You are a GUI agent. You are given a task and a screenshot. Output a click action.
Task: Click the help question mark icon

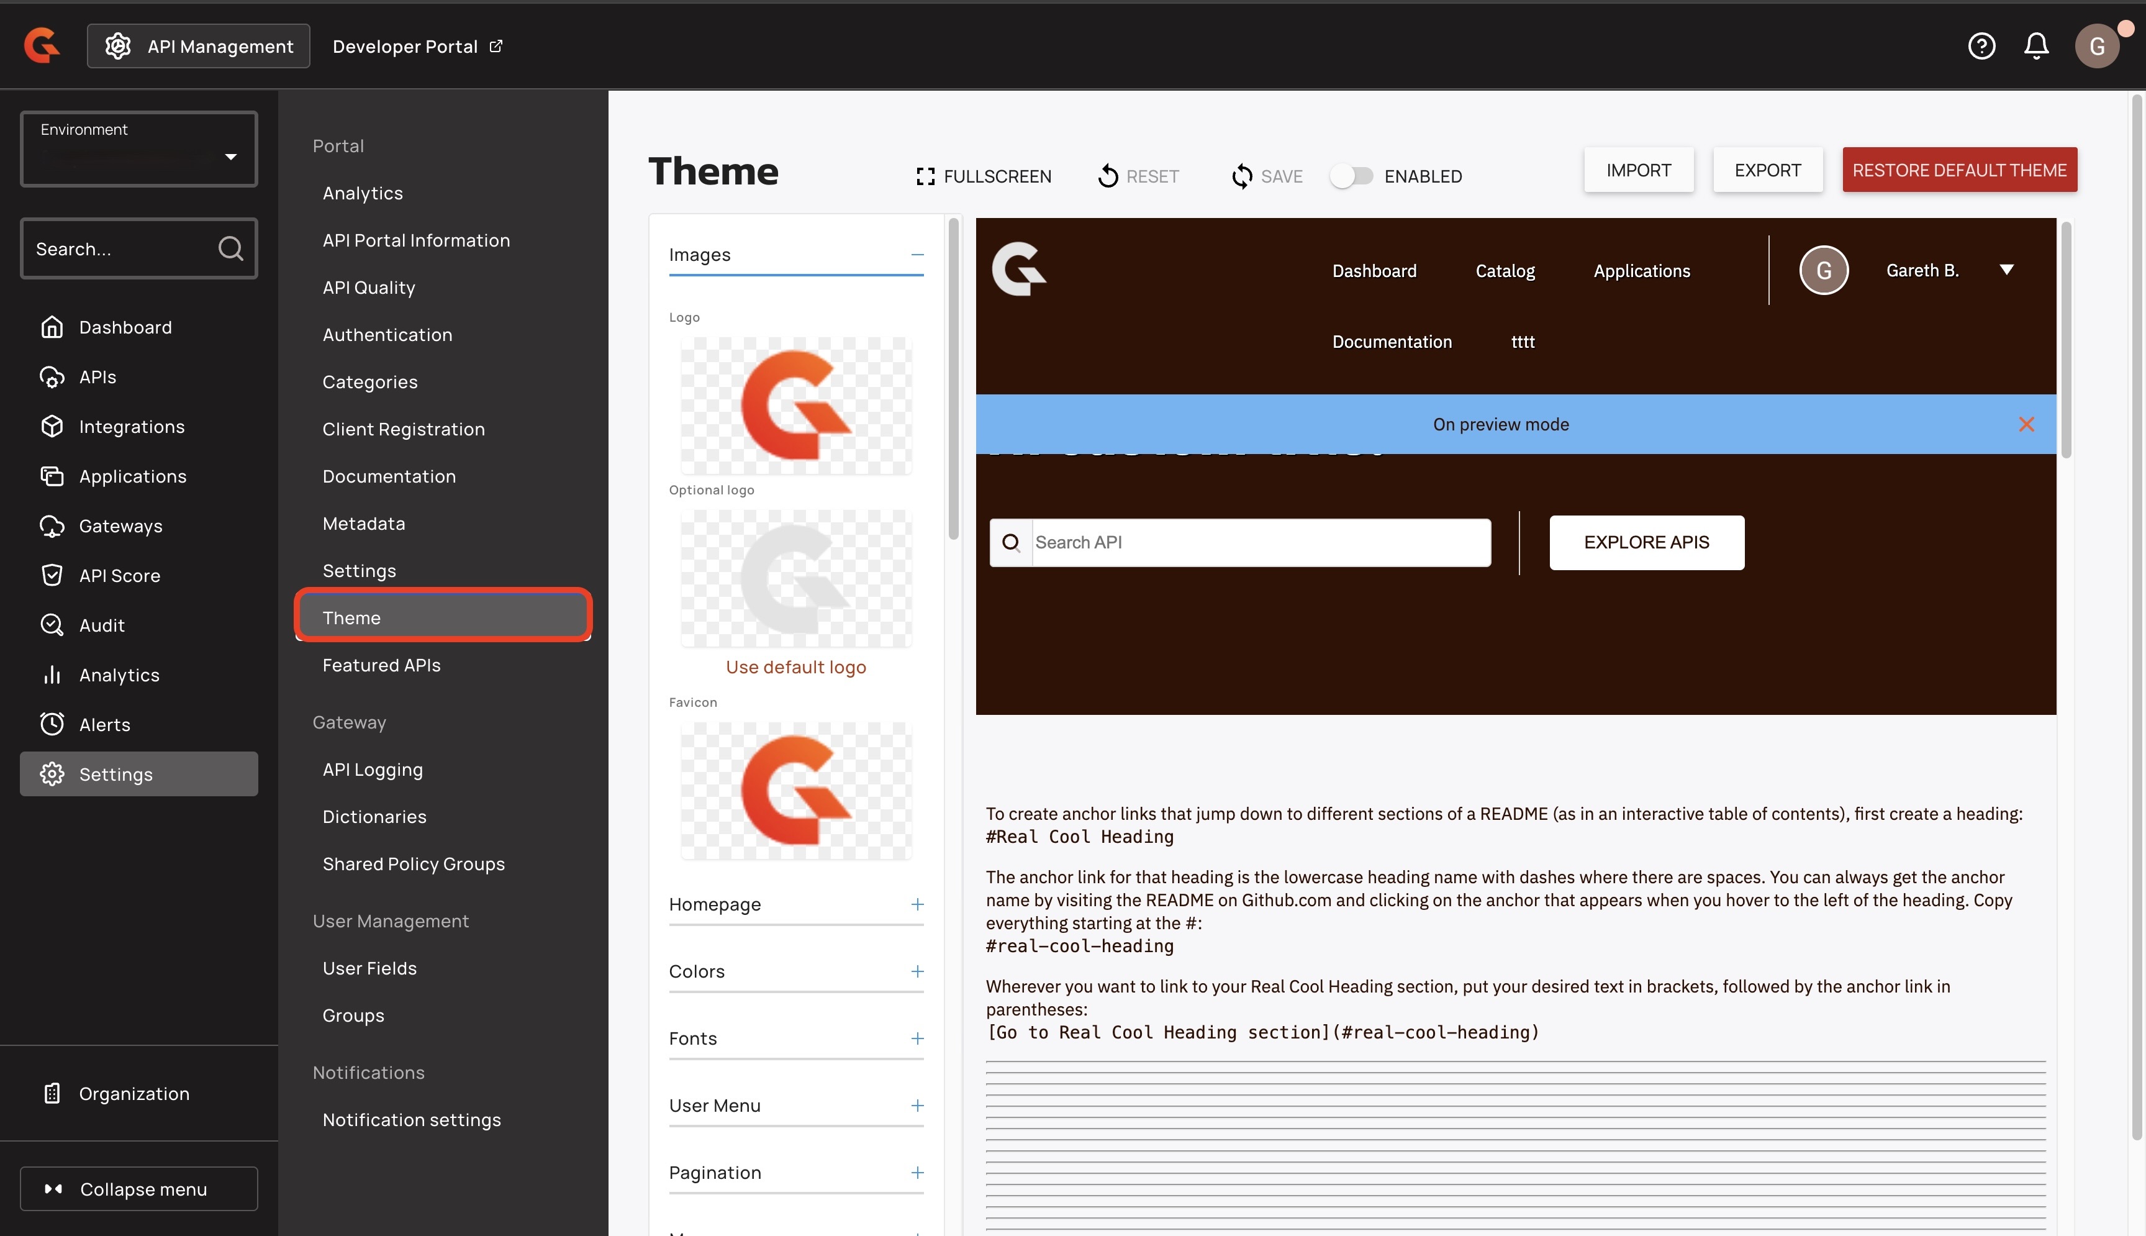[x=1981, y=46]
